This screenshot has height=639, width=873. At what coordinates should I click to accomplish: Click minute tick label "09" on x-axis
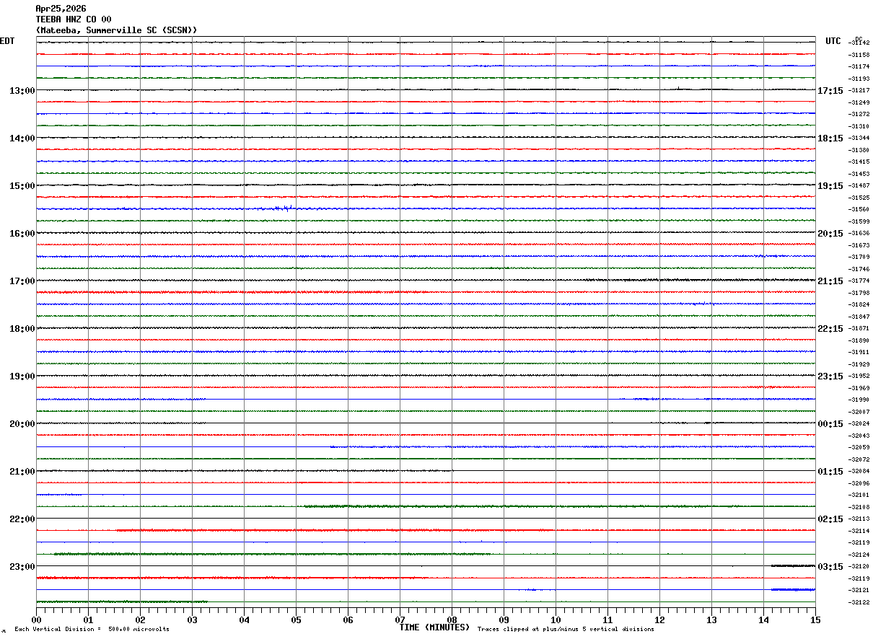coord(504,620)
